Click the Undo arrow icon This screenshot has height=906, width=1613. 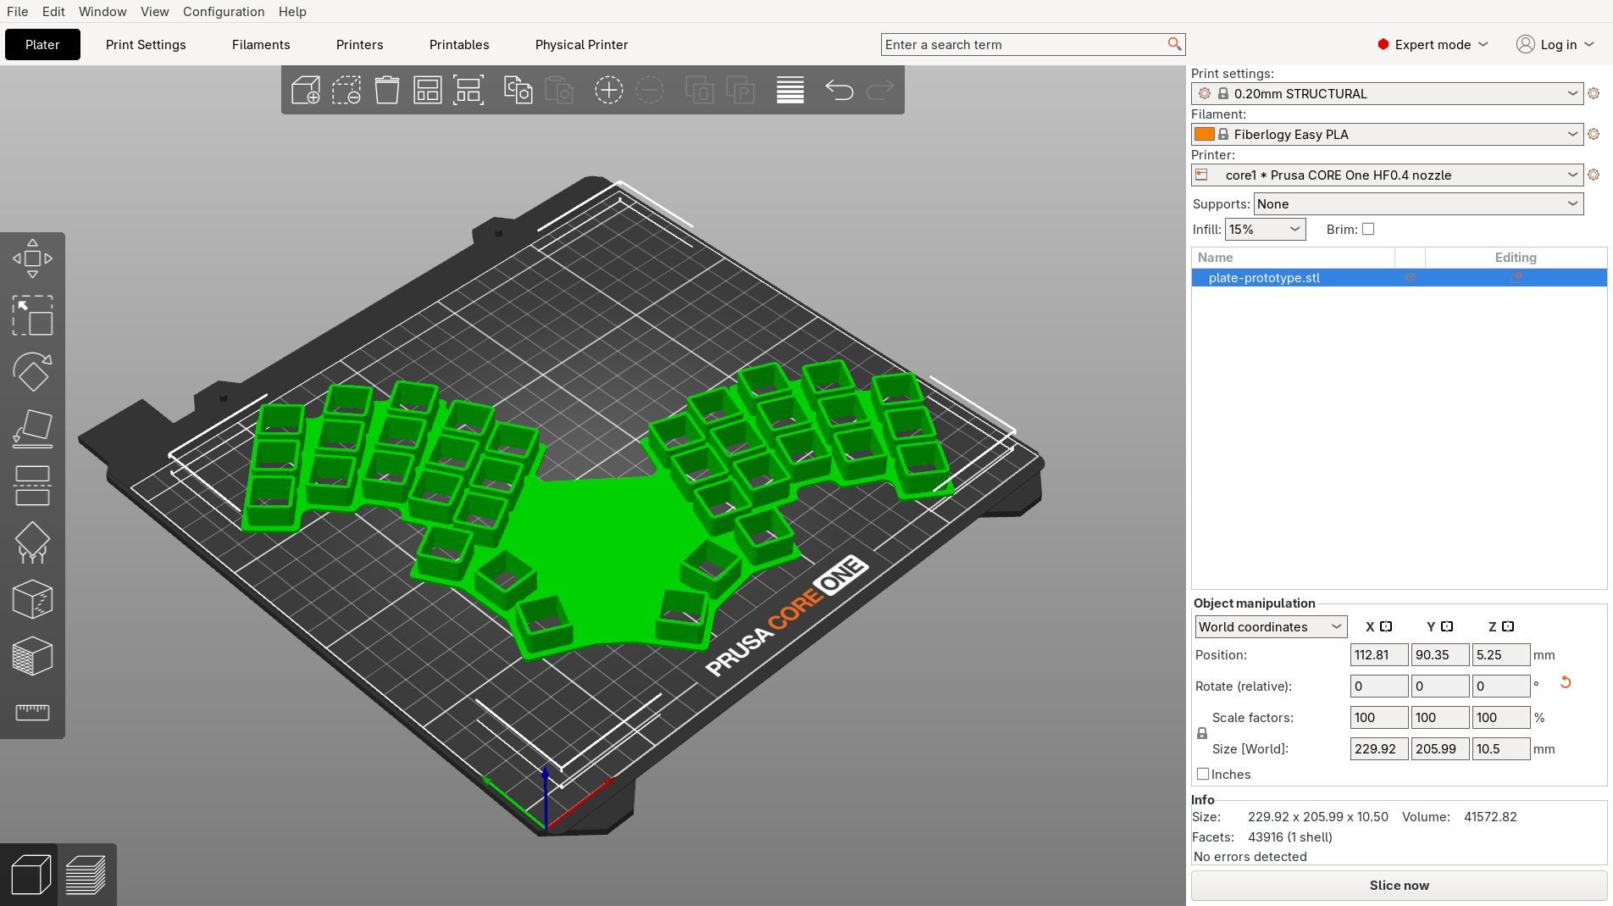click(839, 90)
